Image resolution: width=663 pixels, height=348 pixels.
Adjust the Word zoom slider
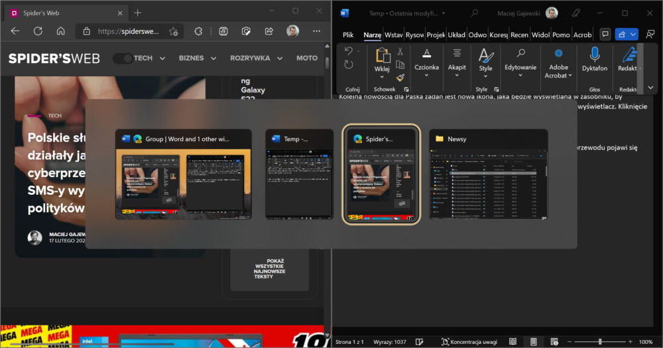point(599,341)
